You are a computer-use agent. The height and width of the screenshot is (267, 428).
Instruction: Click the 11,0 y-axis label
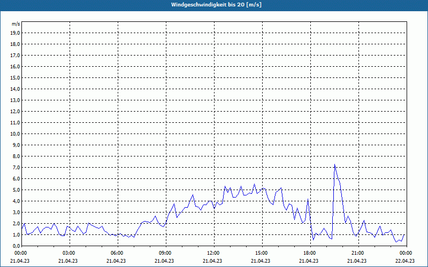15,123
